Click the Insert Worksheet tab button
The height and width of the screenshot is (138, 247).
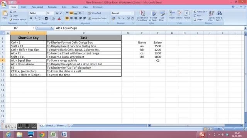[69, 125]
